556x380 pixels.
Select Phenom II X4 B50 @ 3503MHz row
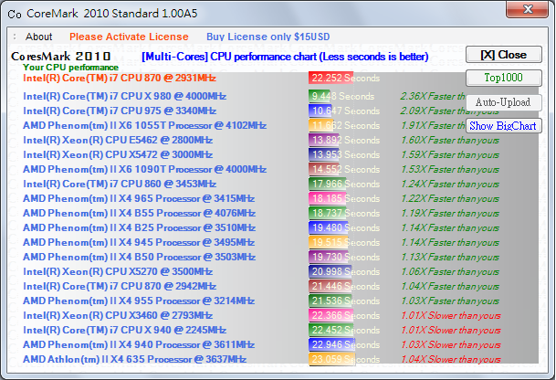140,257
